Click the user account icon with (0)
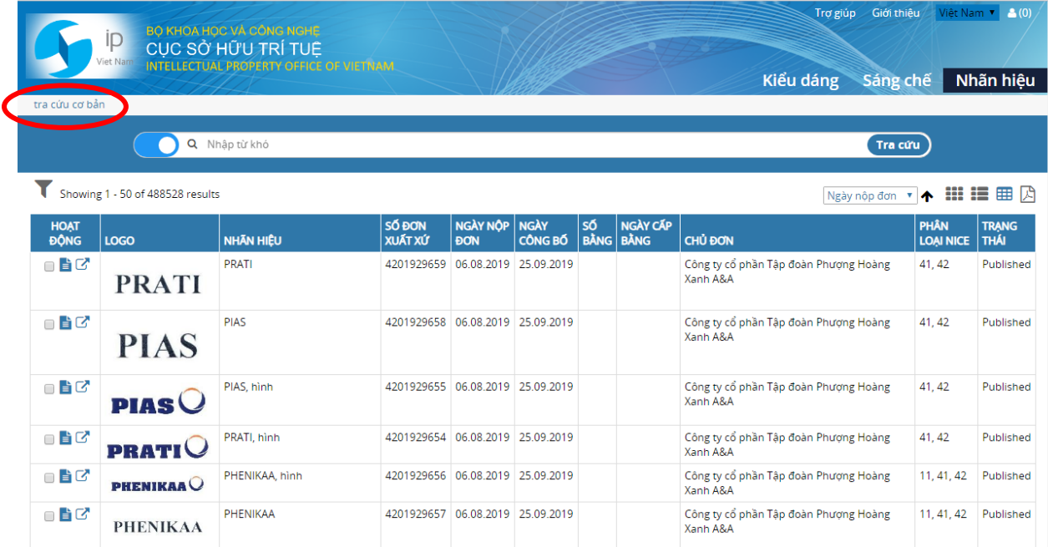Image resolution: width=1048 pixels, height=547 pixels. [1020, 13]
